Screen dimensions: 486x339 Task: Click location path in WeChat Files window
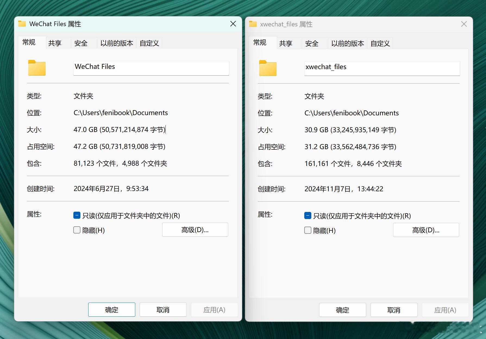pos(121,113)
